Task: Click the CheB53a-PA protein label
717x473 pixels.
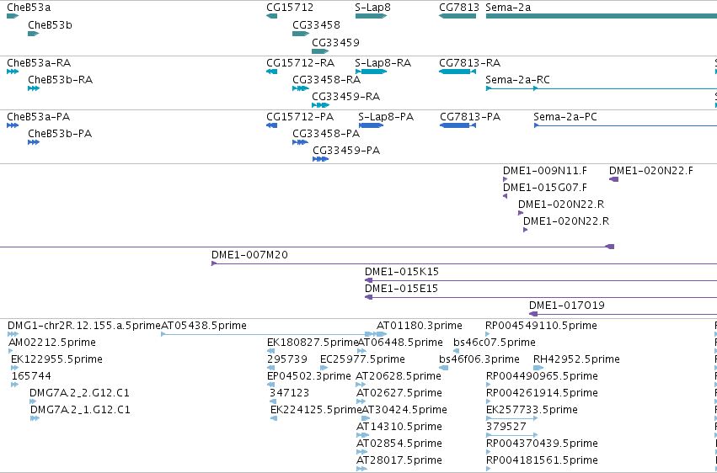Action: [39, 117]
